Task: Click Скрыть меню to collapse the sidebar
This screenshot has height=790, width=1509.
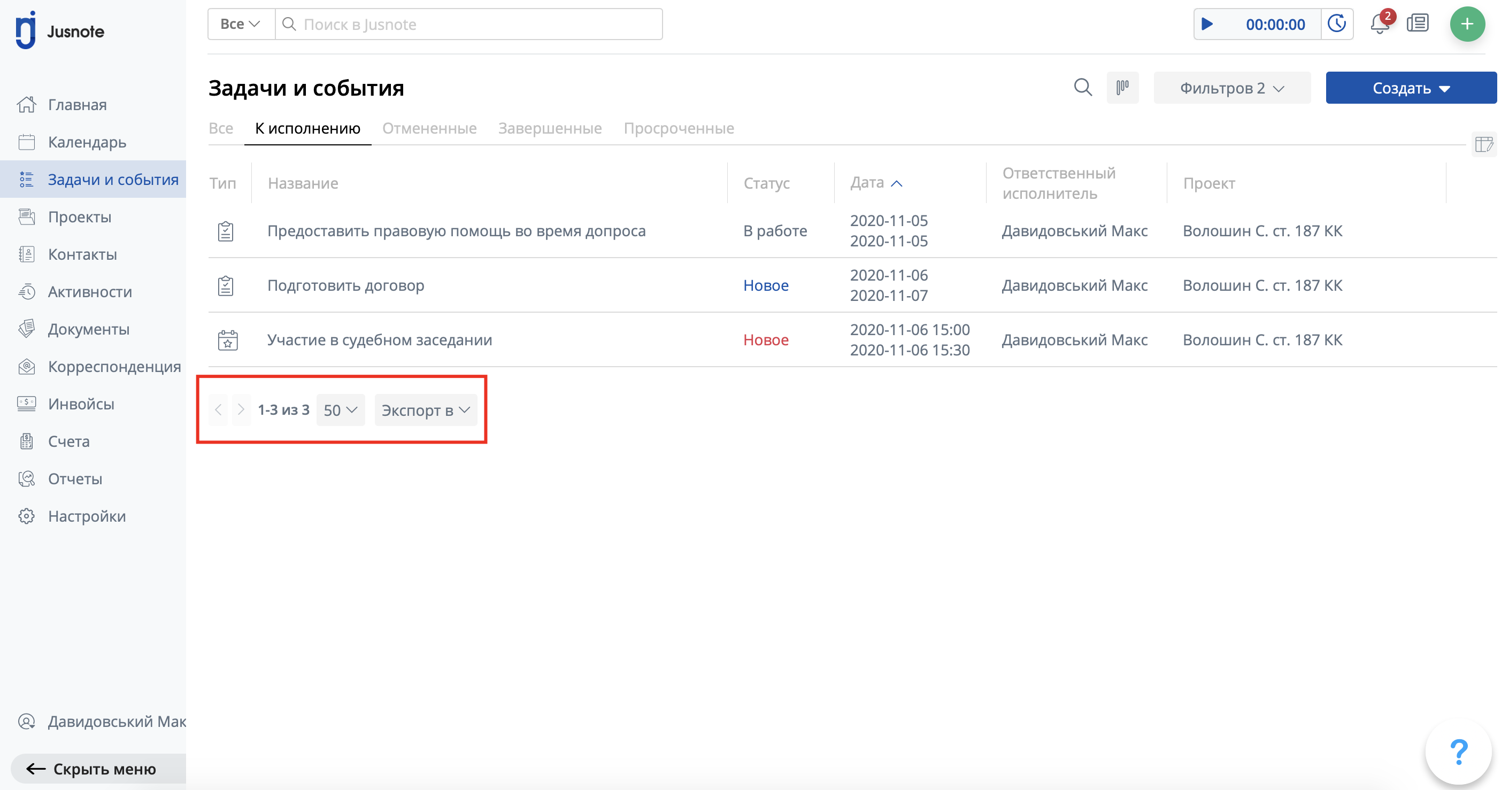Action: pos(98,769)
